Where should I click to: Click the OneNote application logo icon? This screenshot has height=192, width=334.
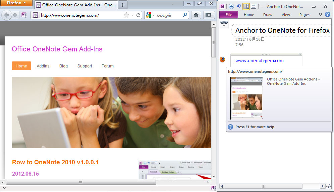tap(222, 6)
